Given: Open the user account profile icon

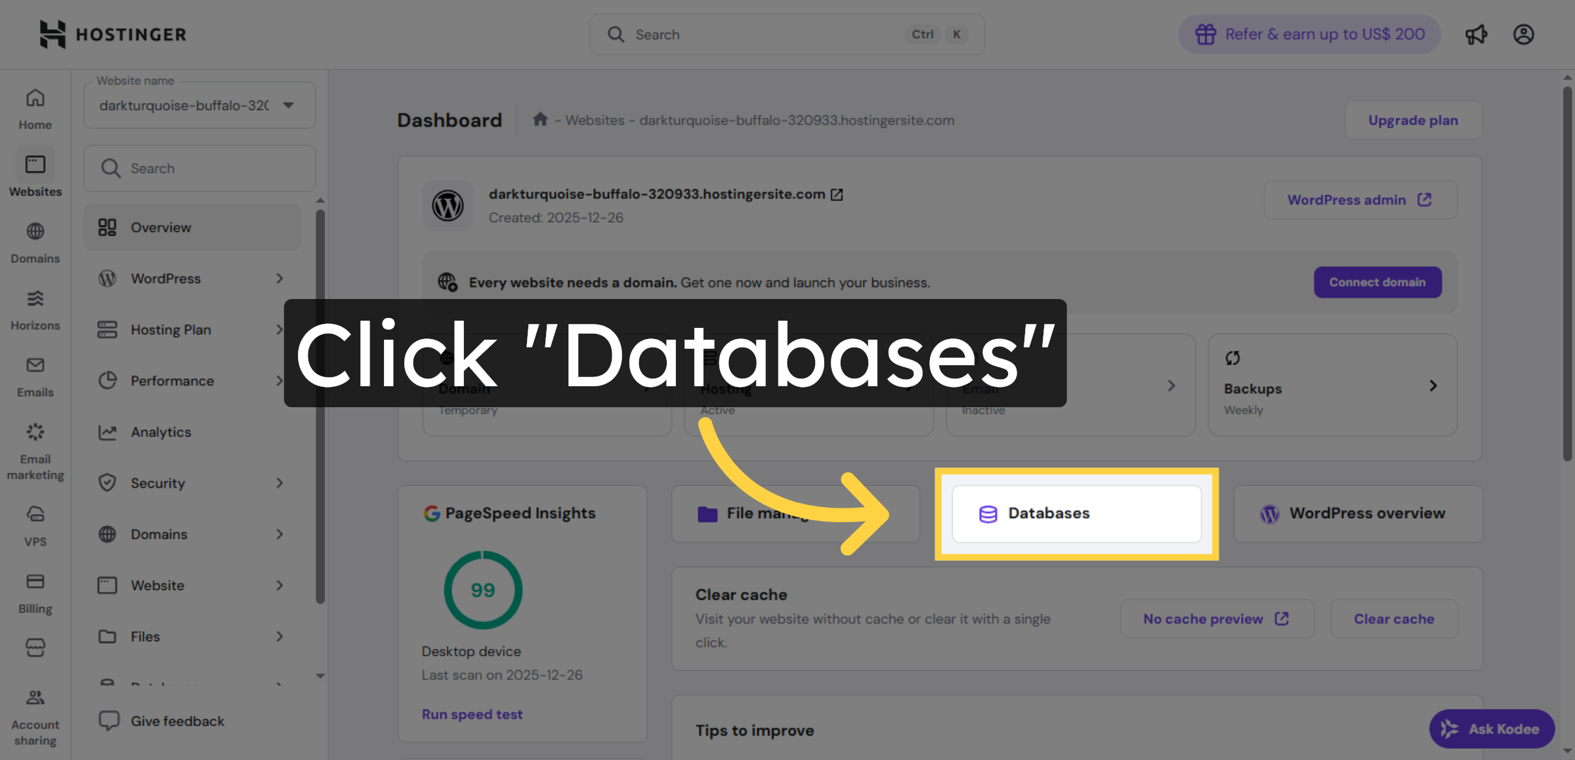Looking at the screenshot, I should point(1524,34).
